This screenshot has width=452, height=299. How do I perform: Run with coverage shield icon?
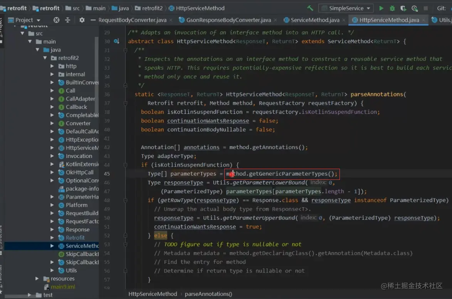403,8
